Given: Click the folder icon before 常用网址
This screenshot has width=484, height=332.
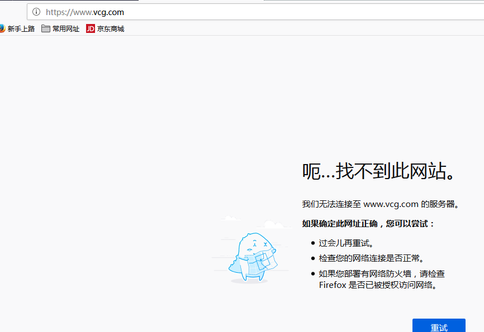Looking at the screenshot, I should pyautogui.click(x=45, y=28).
